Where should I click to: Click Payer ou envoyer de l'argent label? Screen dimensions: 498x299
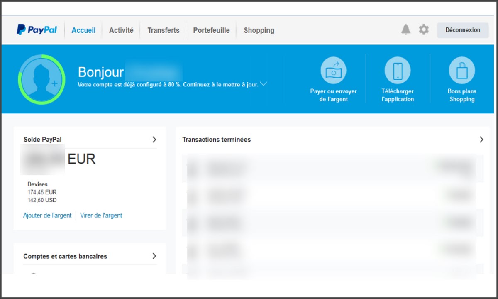click(333, 95)
